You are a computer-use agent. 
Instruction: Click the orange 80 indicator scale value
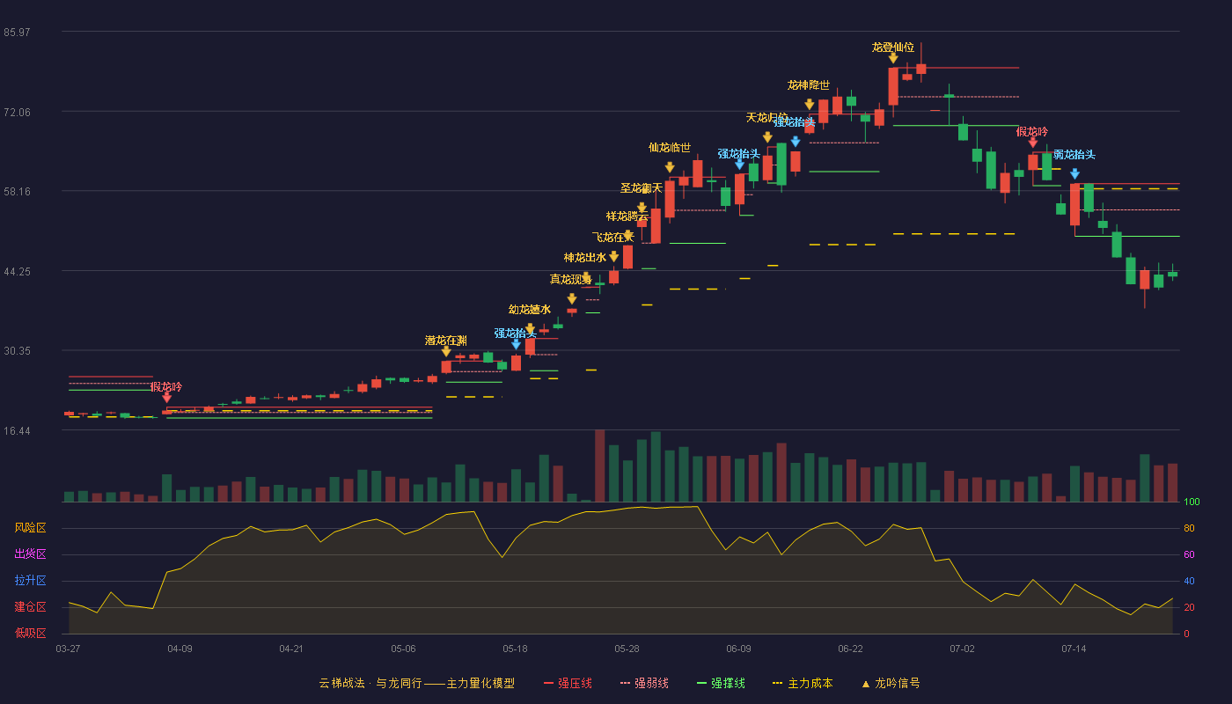point(1189,528)
